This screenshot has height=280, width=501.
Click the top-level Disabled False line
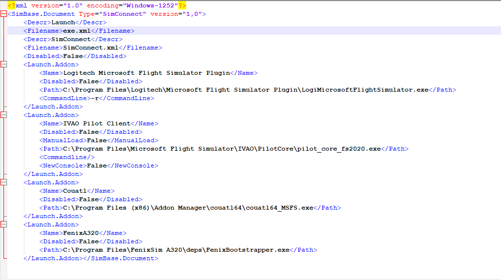75,56
